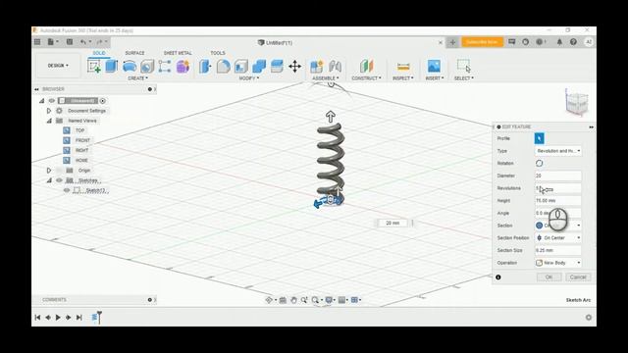Open the Operation New Body dropdown
The width and height of the screenshot is (628, 353).
[x=558, y=263]
